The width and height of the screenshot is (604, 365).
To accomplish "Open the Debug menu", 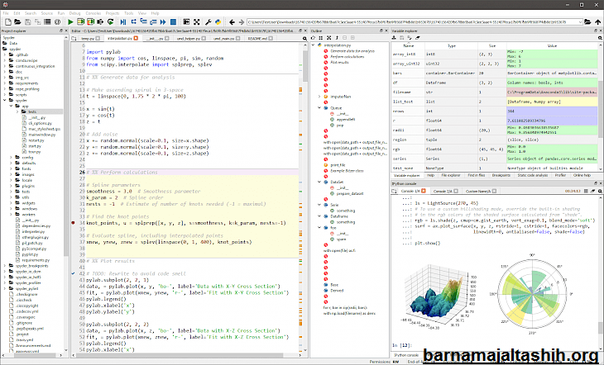I will click(74, 13).
